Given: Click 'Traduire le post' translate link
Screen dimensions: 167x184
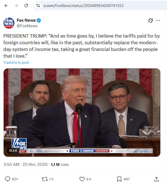Looking at the screenshot, I should [16, 62].
